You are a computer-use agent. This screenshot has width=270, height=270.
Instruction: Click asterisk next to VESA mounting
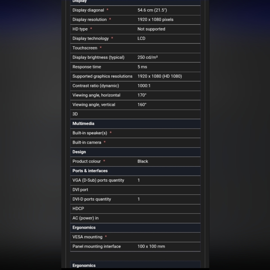pyautogui.click(x=106, y=237)
